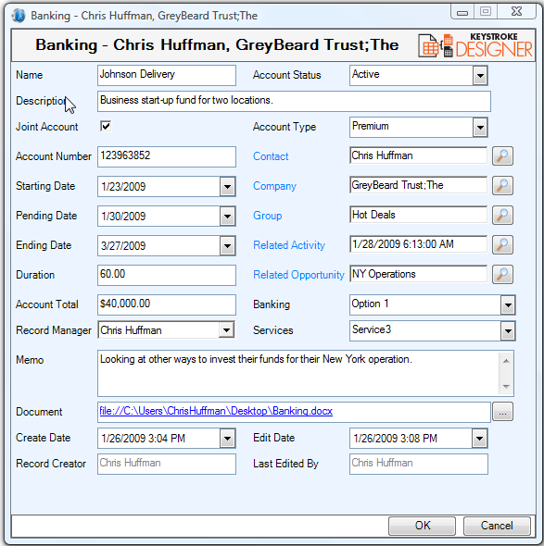Click the Related Opportunity link label
Screen dimensions: 544x546
(x=298, y=275)
